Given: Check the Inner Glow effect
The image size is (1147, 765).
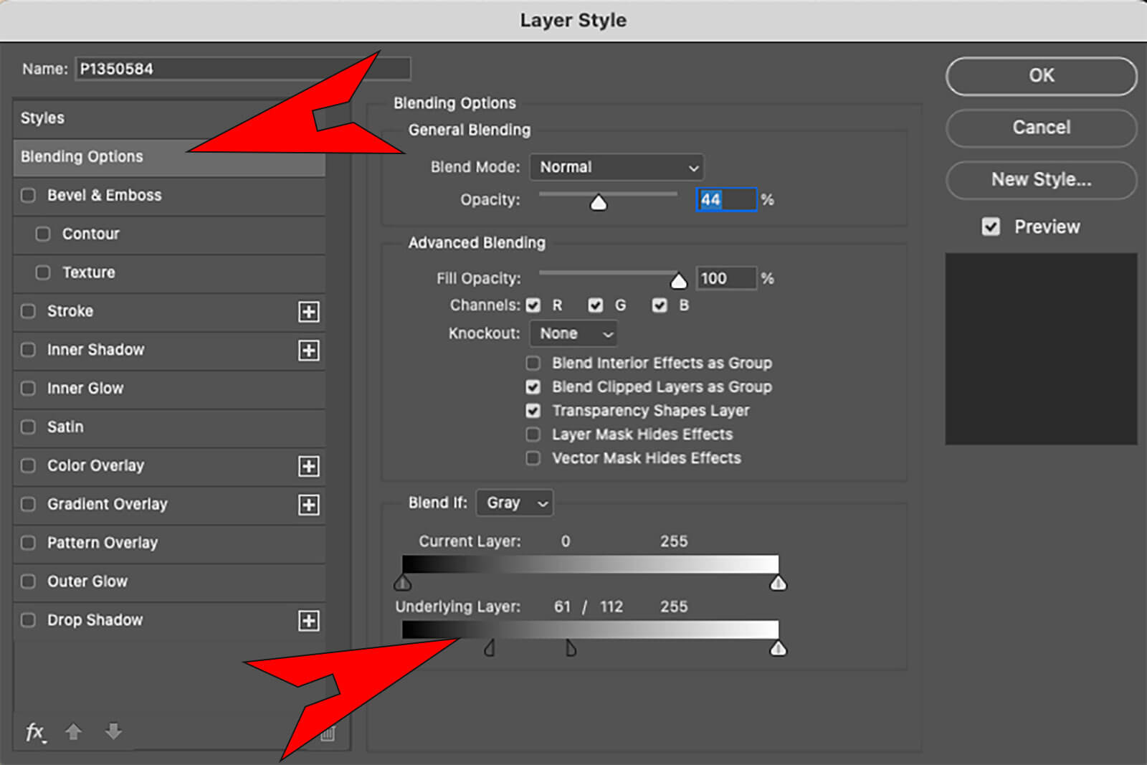Looking at the screenshot, I should [x=29, y=389].
